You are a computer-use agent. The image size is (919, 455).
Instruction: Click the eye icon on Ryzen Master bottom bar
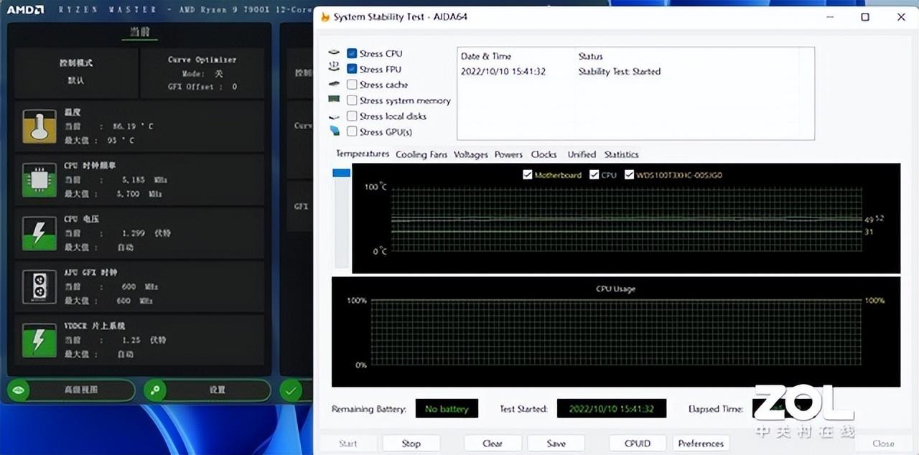tap(19, 390)
